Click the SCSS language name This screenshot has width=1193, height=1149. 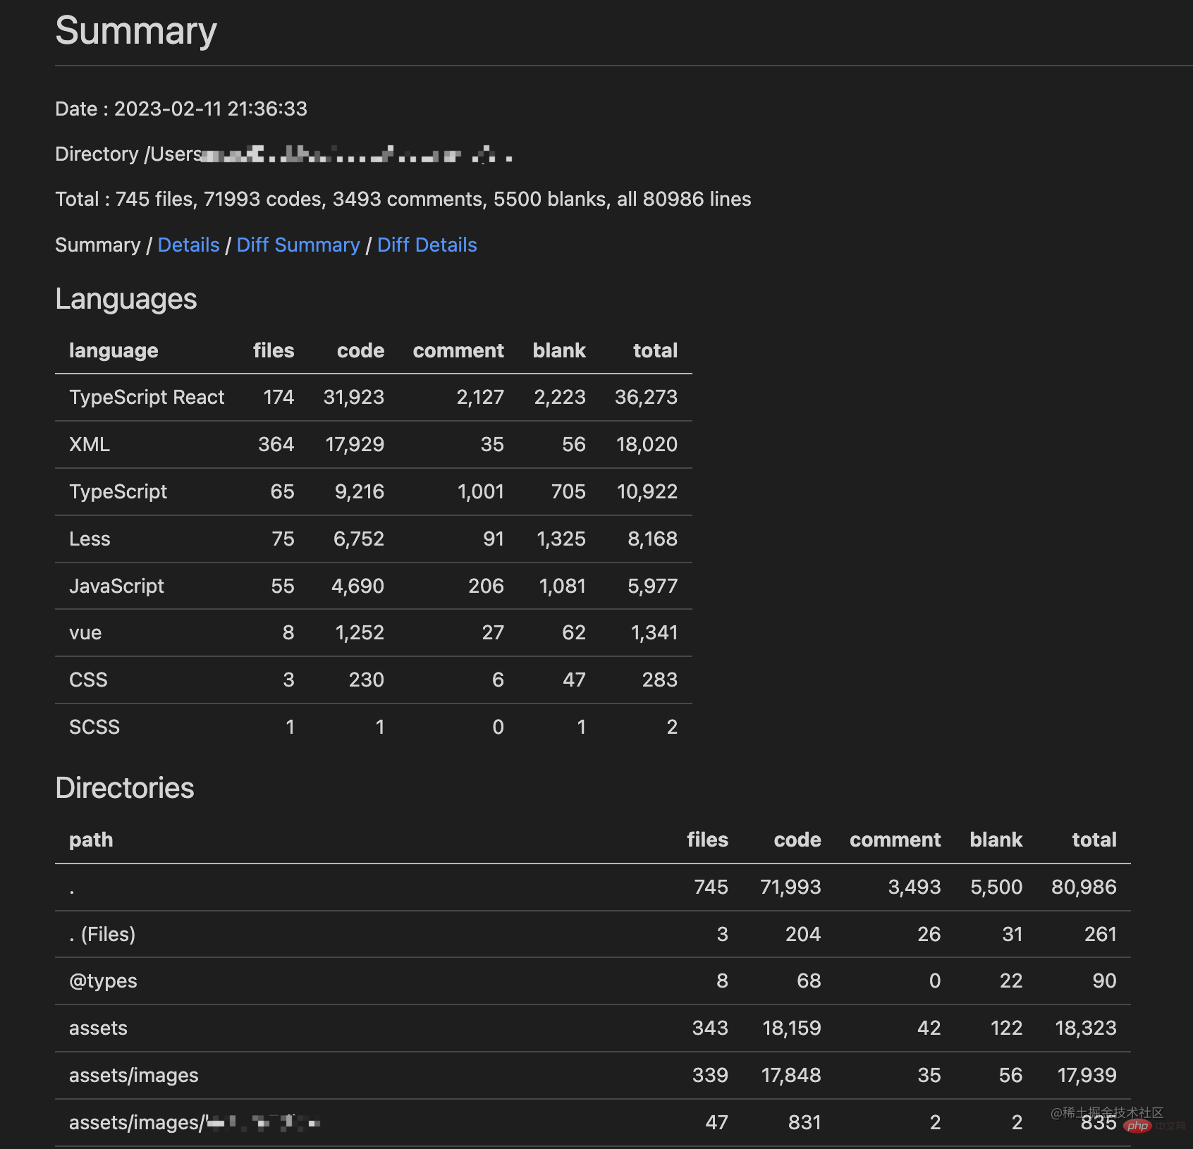[x=94, y=727]
